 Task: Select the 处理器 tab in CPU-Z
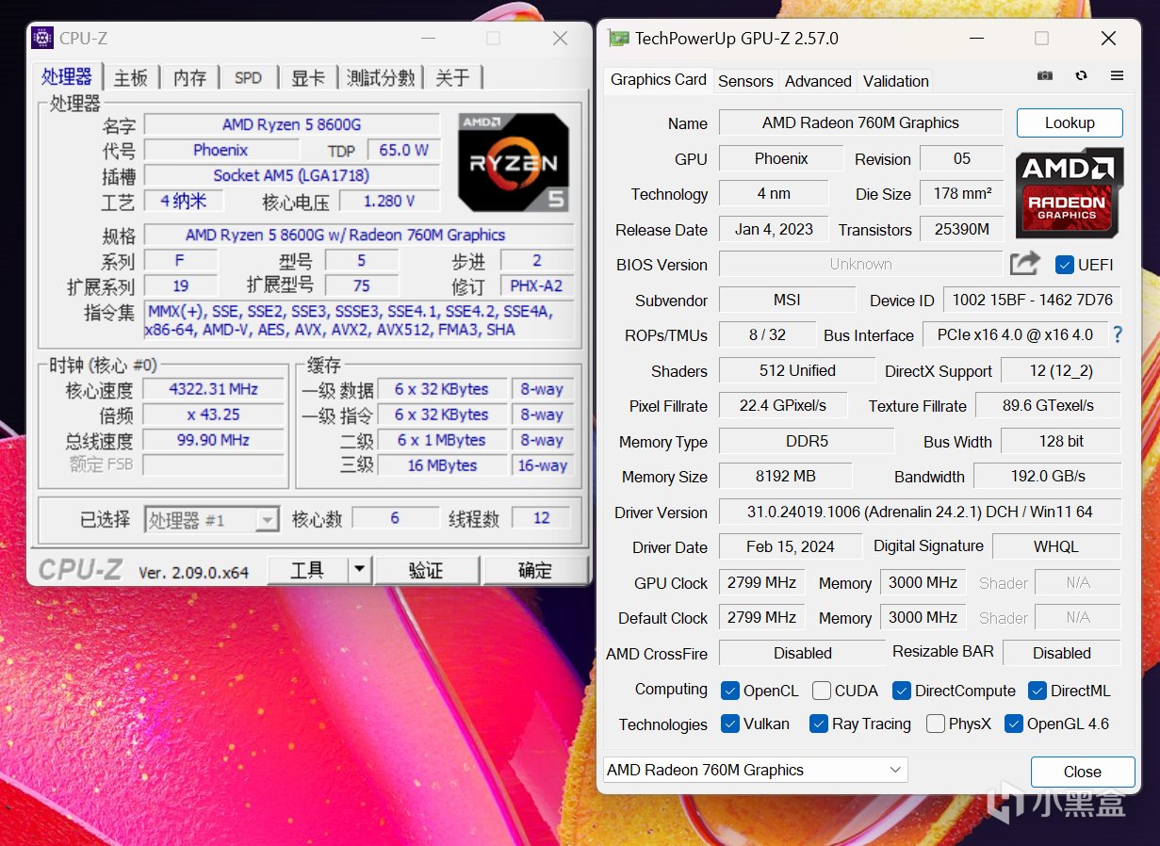click(x=67, y=76)
